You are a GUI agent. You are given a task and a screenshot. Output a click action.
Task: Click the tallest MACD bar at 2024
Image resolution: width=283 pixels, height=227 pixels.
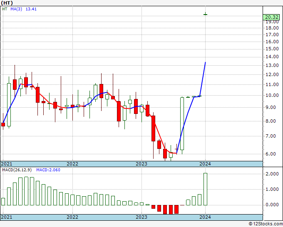tap(206, 189)
